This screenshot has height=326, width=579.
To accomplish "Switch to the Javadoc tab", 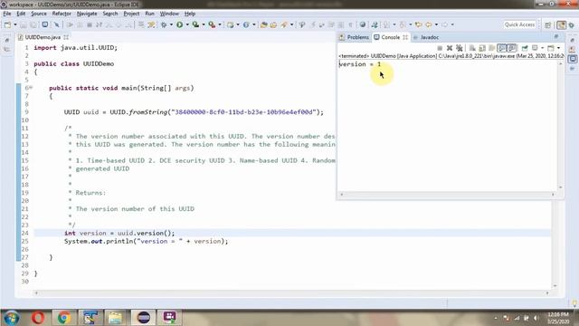I will 430,37.
